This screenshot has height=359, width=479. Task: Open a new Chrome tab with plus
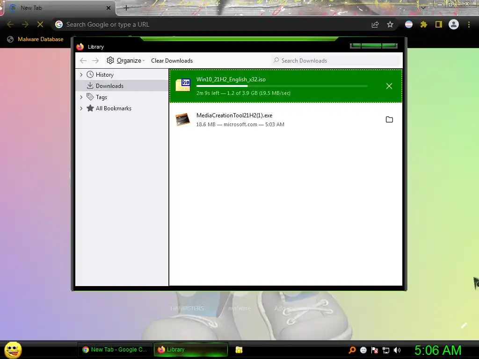(x=126, y=8)
